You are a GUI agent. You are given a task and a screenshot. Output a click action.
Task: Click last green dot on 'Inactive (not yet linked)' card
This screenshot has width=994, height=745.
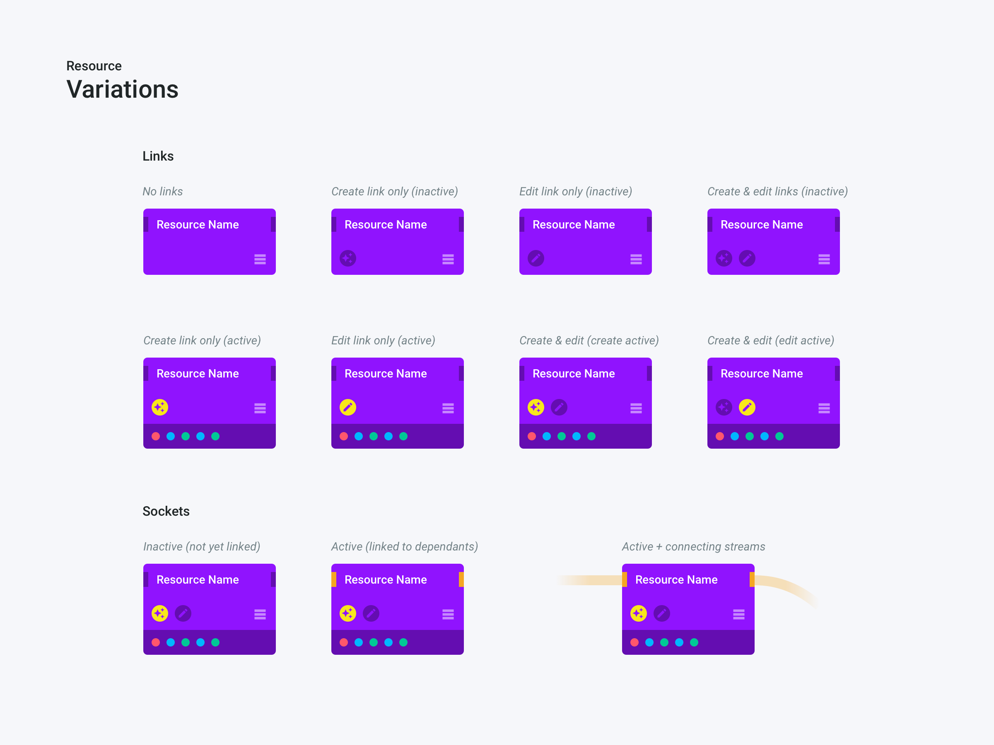tap(215, 642)
